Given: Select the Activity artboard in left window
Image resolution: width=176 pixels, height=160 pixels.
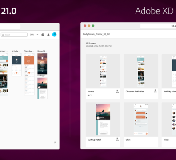Looking at the screenshot, I should point(16,64).
